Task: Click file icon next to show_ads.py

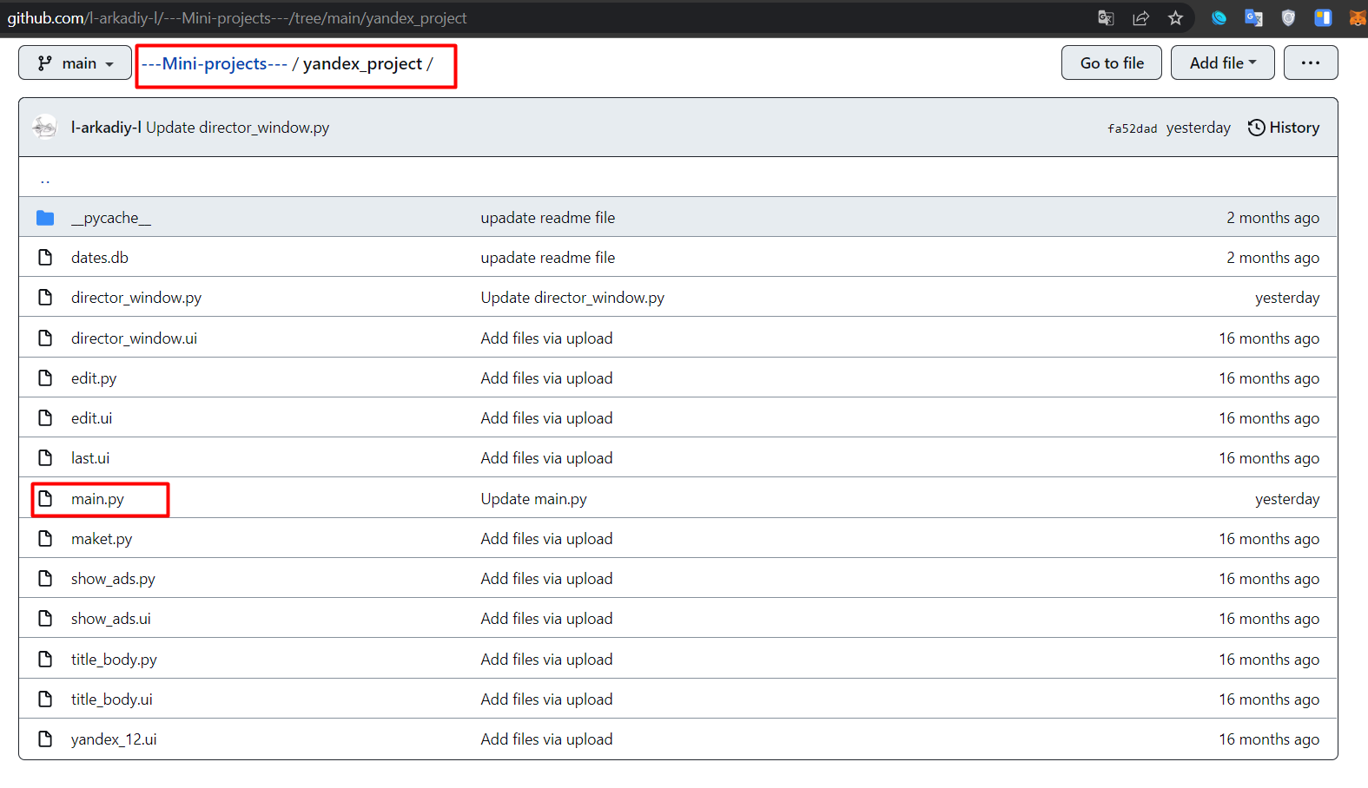Action: point(45,579)
